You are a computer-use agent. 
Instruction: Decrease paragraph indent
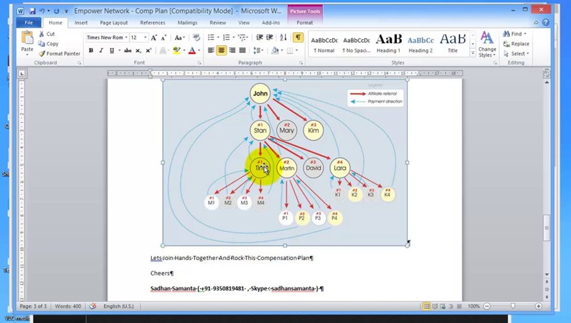click(259, 38)
